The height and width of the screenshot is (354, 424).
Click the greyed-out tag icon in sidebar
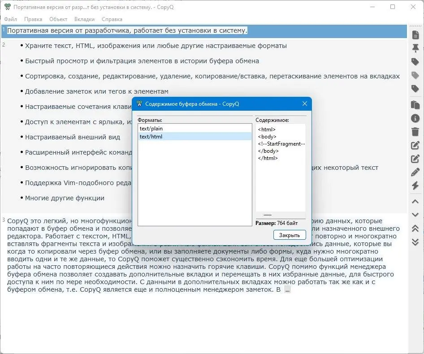[415, 75]
